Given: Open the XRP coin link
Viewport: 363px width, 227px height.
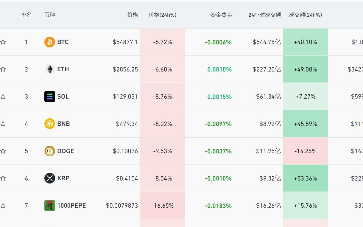Looking at the screenshot, I should click(63, 178).
